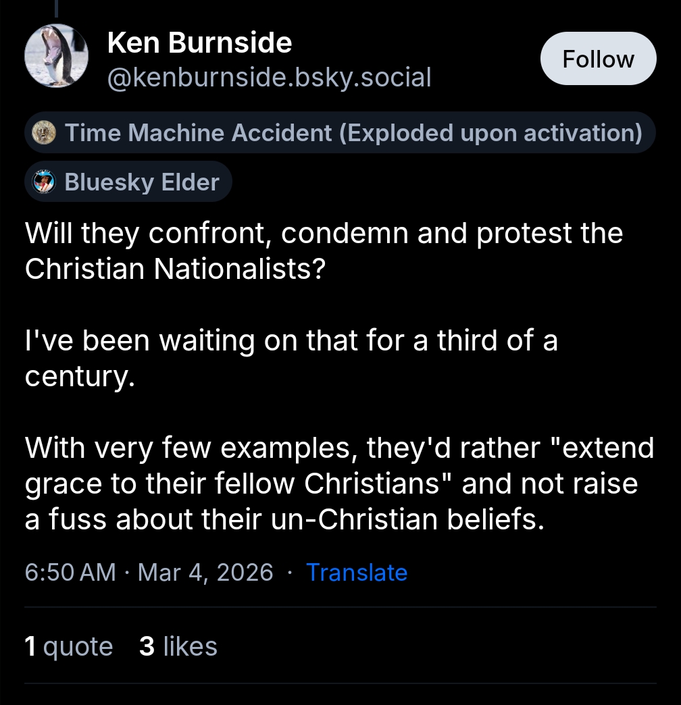Follow Ken Burnside
The image size is (681, 705).
pyautogui.click(x=598, y=59)
